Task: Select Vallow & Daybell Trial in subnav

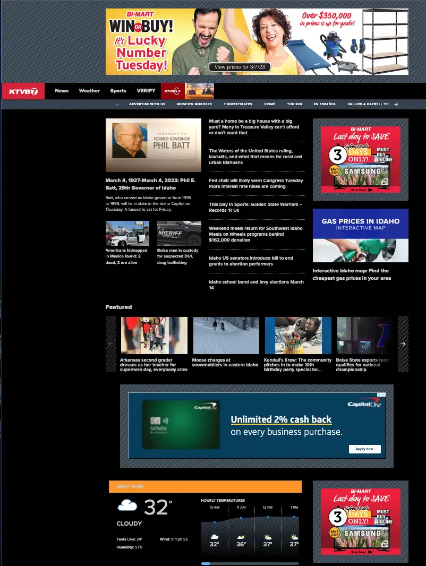Action: point(368,104)
